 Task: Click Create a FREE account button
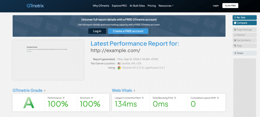pos(128,31)
